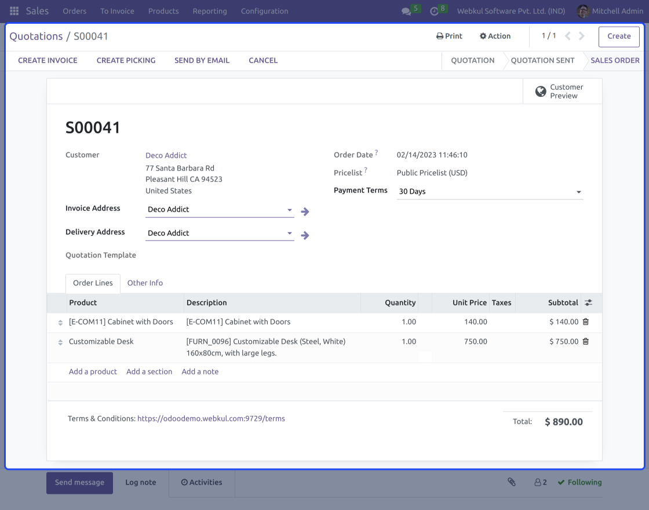The image size is (649, 510).
Task: Open Invoice Address external link arrow
Action: tap(305, 212)
